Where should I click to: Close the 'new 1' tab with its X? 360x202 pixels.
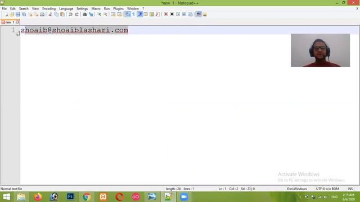pos(17,22)
